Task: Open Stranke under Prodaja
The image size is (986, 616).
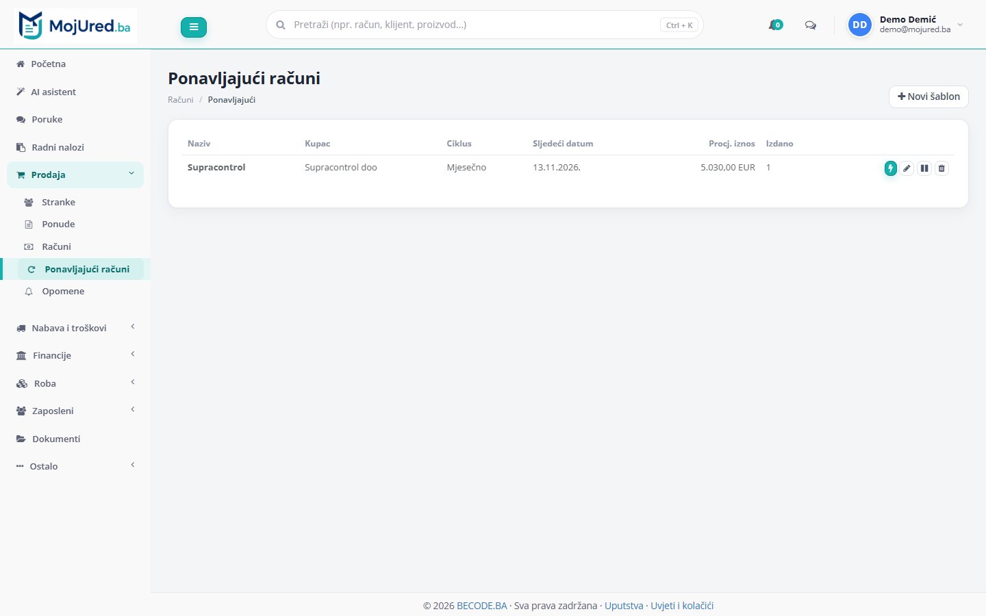Action: pyautogui.click(x=81, y=202)
